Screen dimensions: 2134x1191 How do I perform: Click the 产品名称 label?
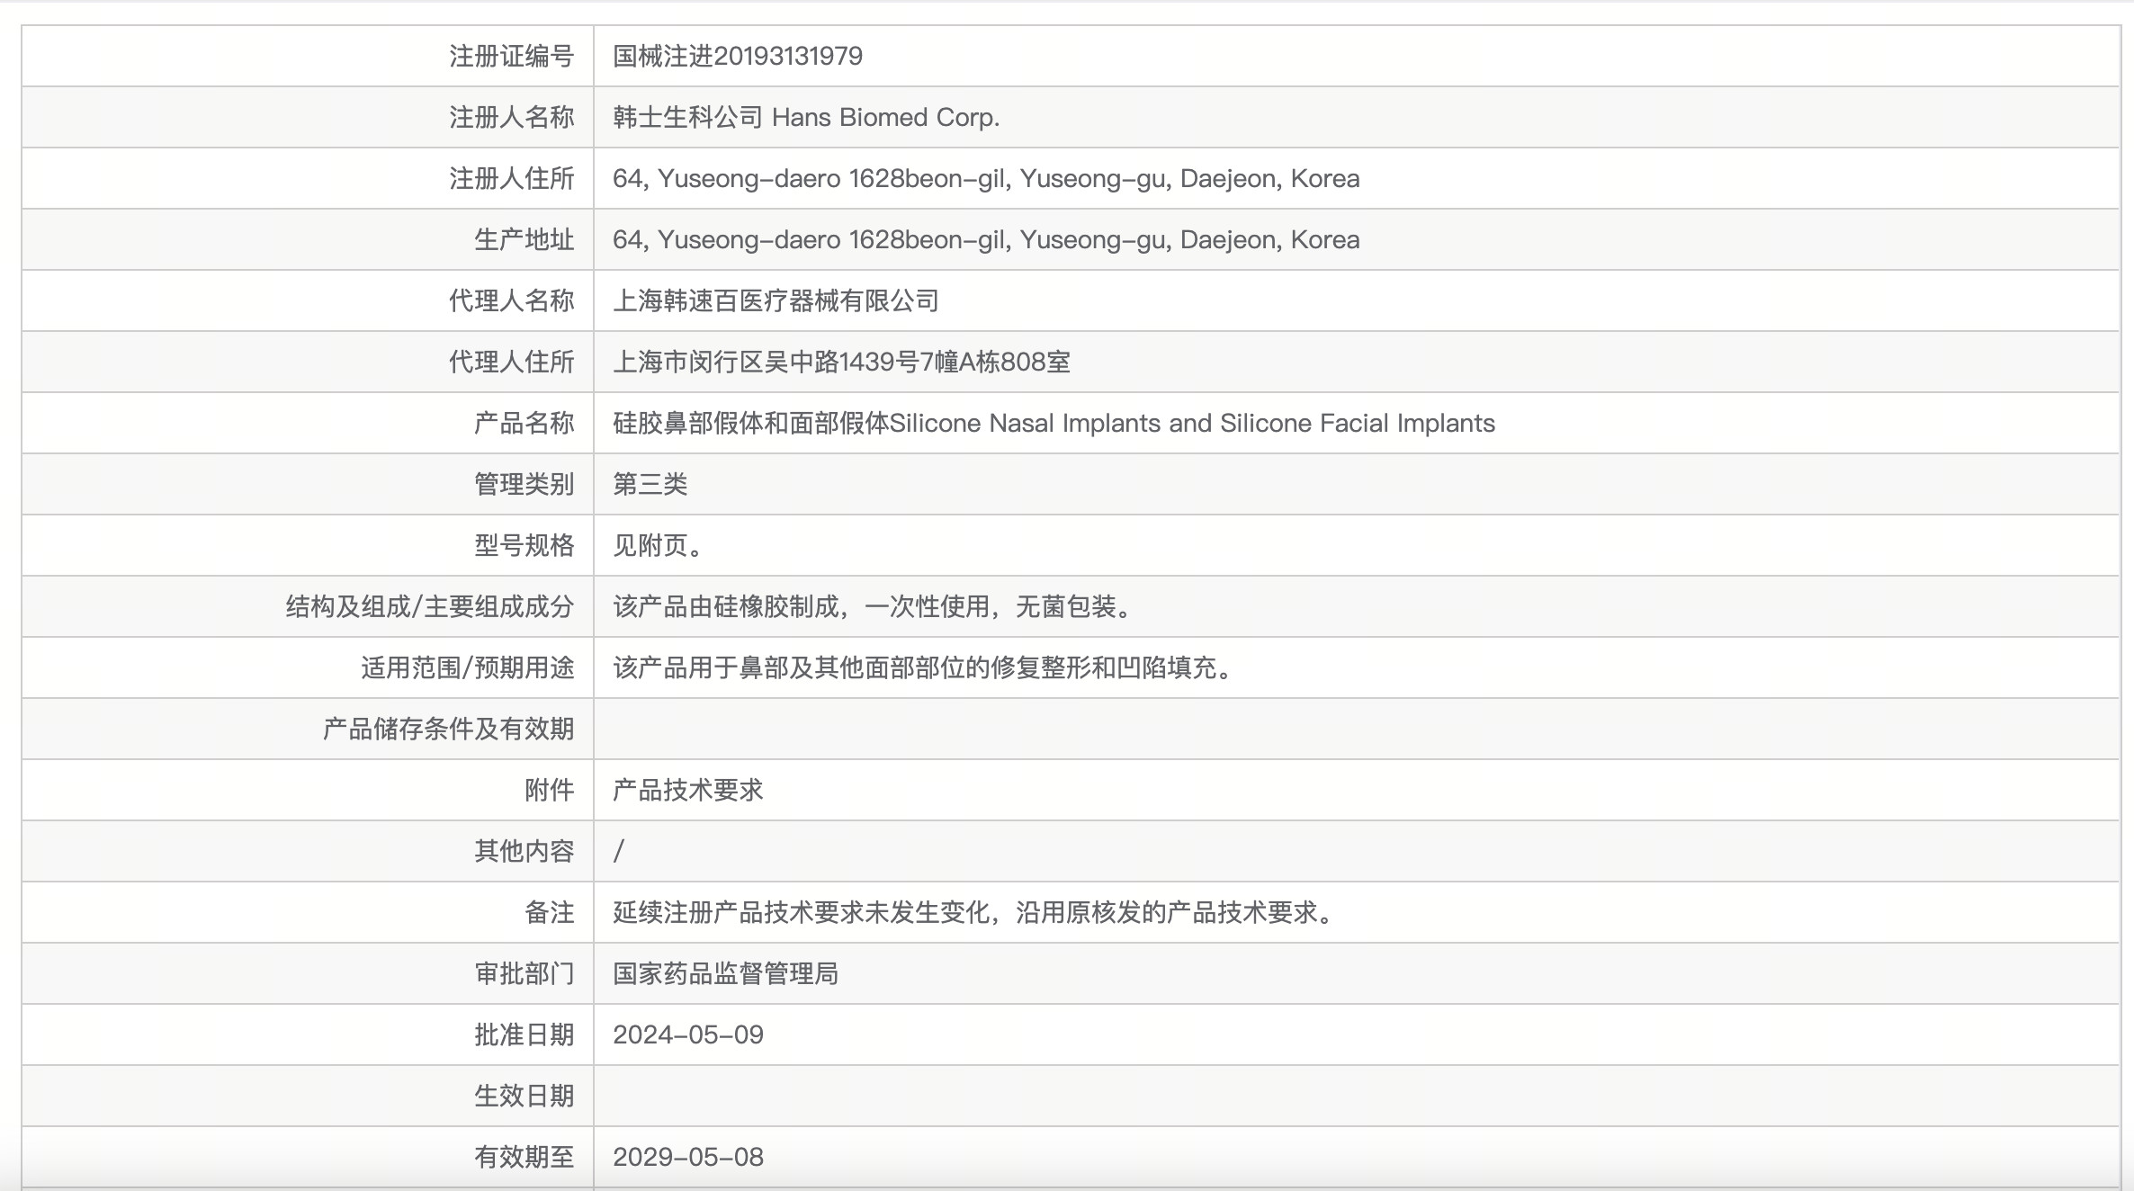click(x=524, y=423)
